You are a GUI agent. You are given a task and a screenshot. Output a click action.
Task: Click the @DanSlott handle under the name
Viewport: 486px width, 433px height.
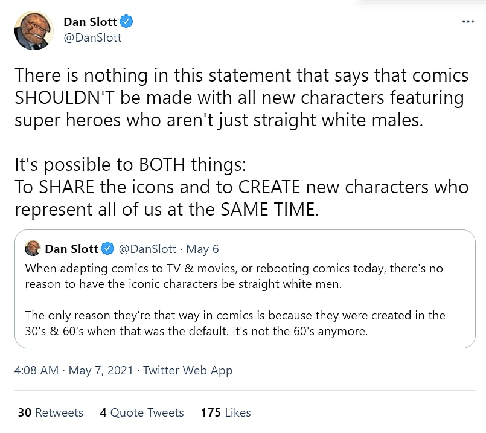(92, 37)
